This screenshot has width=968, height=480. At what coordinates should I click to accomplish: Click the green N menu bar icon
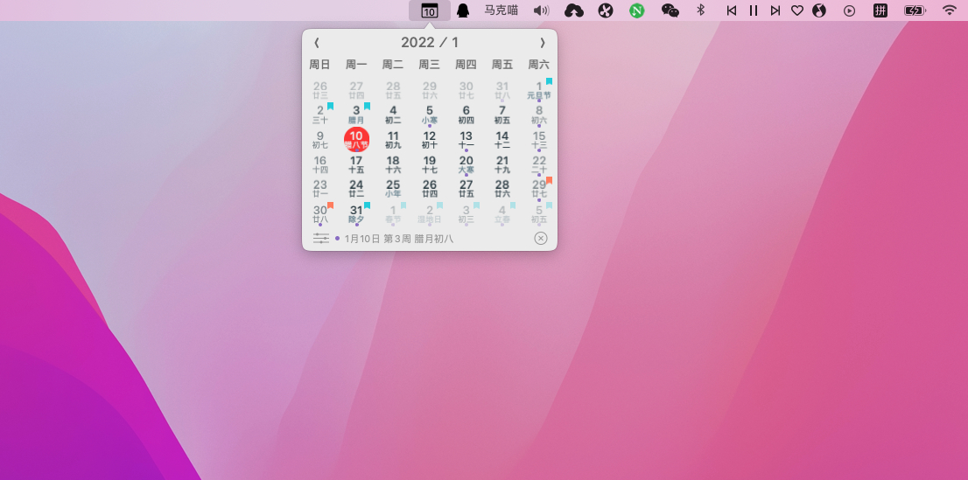pyautogui.click(x=637, y=10)
